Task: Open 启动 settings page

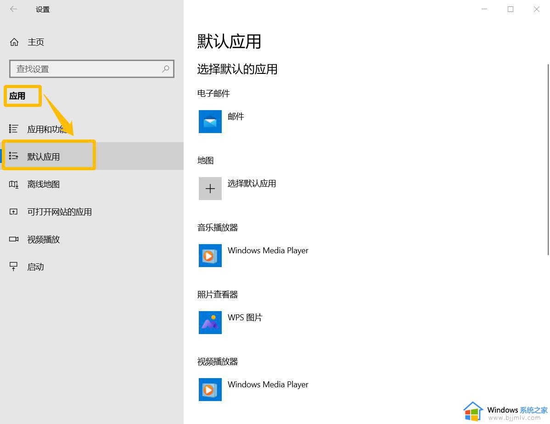Action: pyautogui.click(x=92, y=267)
